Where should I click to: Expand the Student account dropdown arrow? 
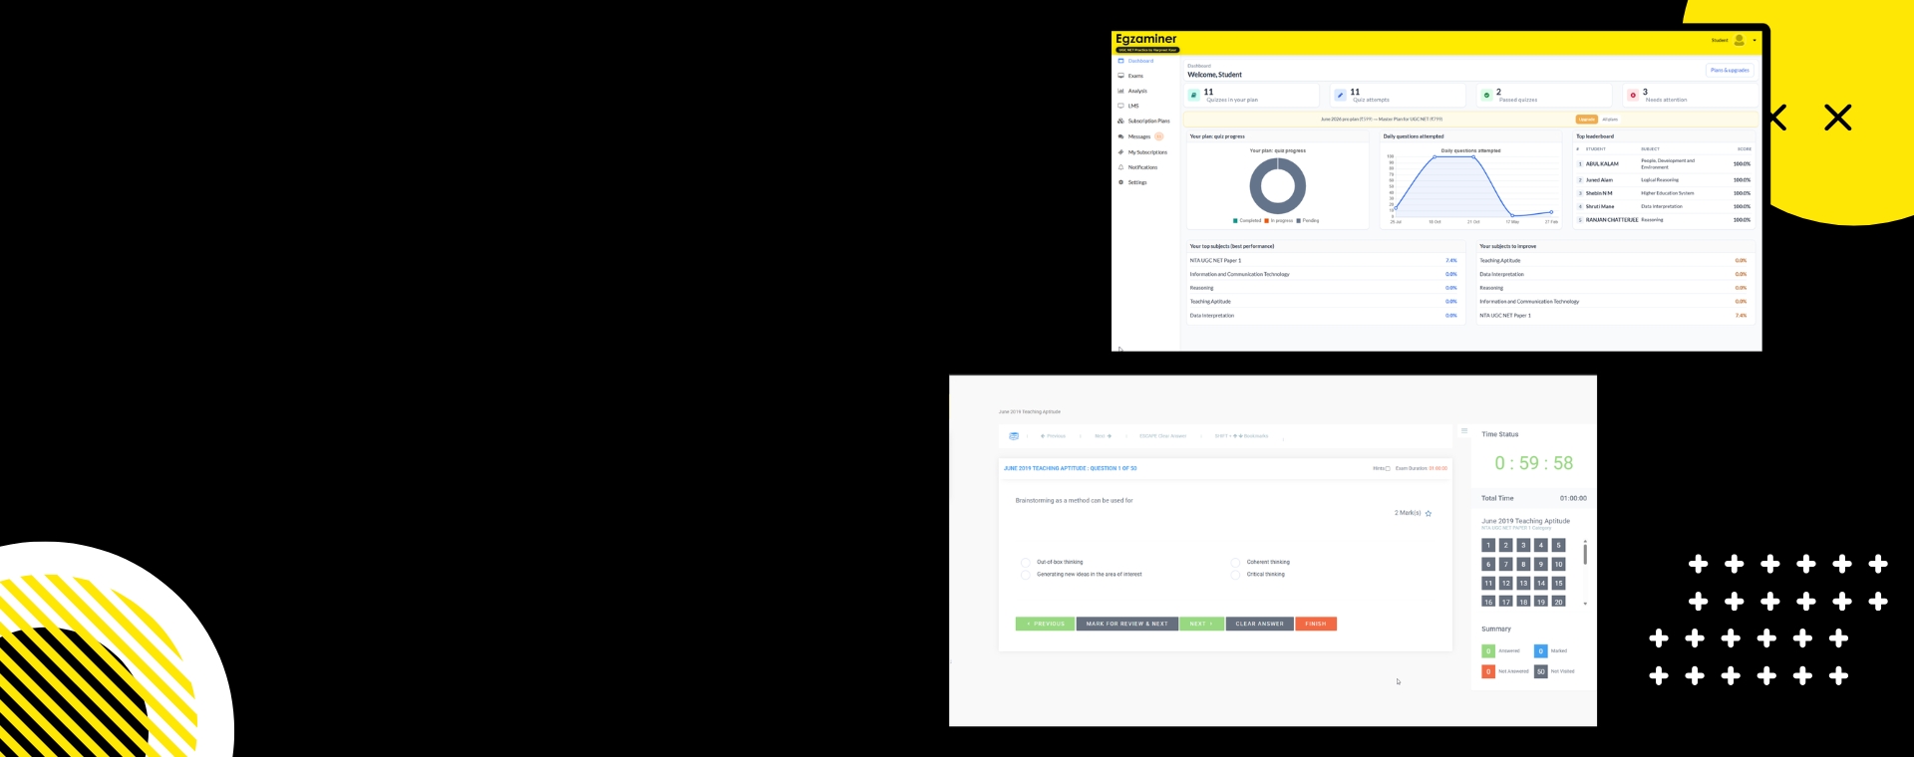click(1754, 41)
